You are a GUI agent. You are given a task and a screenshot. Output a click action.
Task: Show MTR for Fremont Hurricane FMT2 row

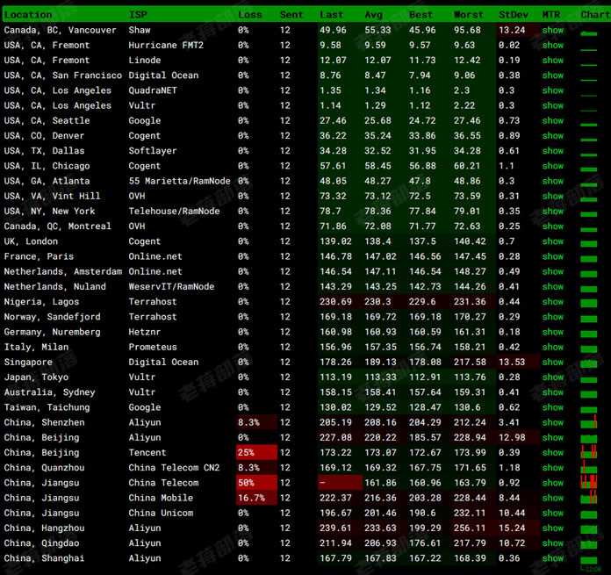pyautogui.click(x=552, y=45)
